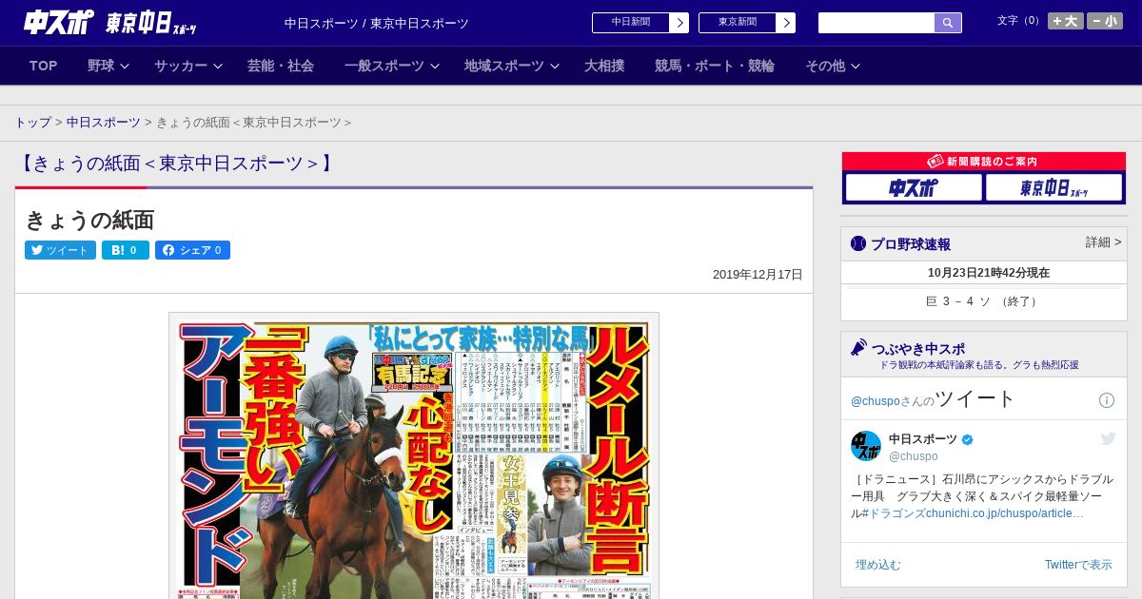
Task: Click トップ breadcrumb link
Action: [x=33, y=123]
